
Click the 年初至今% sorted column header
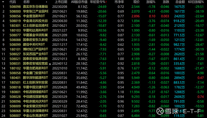(98, 2)
